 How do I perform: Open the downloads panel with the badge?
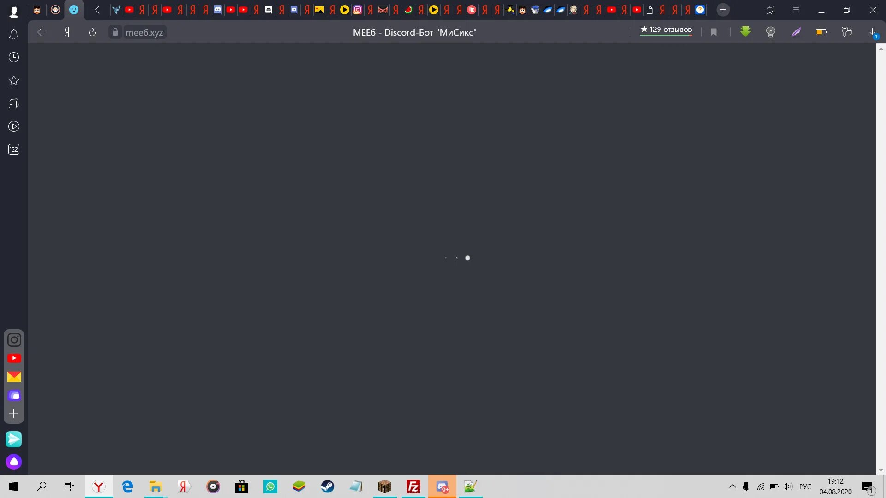[x=872, y=32]
